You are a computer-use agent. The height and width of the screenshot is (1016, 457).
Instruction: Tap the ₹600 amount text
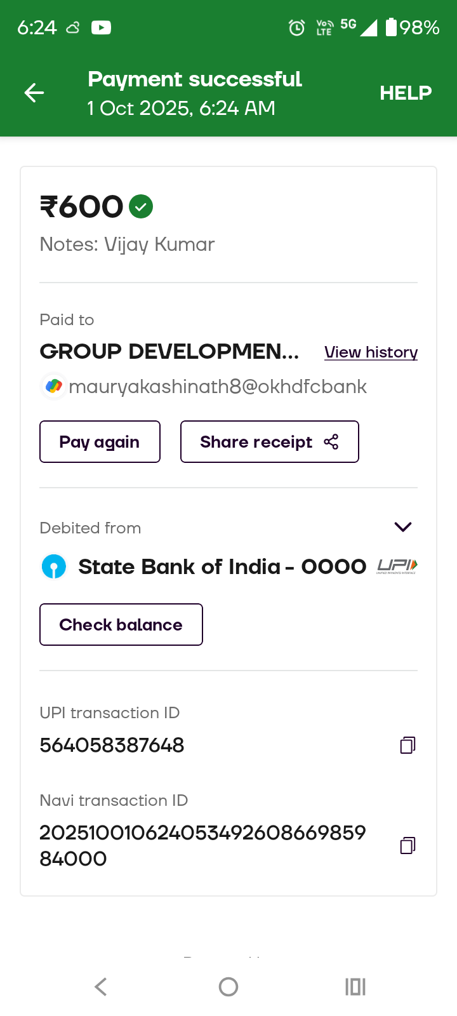coord(82,207)
